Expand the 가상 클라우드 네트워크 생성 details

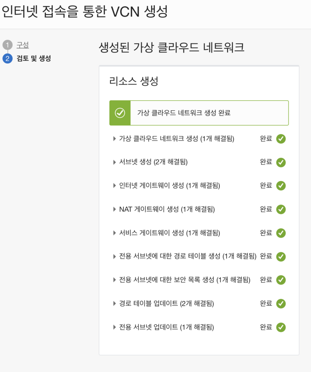114,138
